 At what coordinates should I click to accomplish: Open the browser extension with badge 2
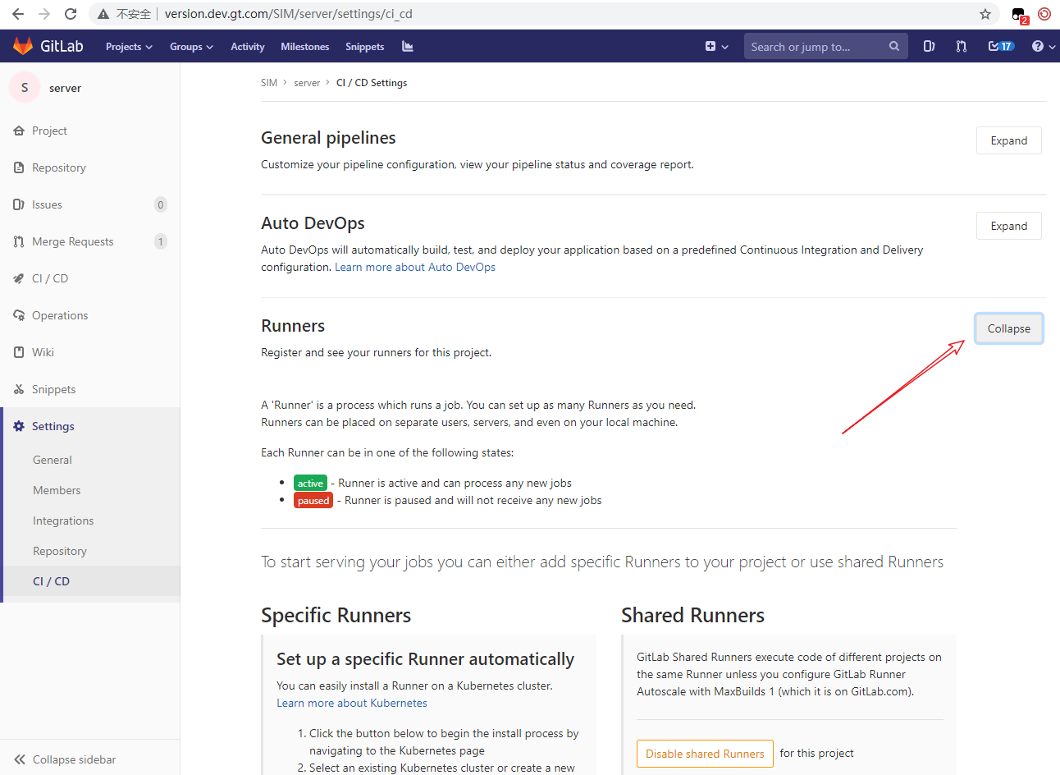tap(1020, 15)
